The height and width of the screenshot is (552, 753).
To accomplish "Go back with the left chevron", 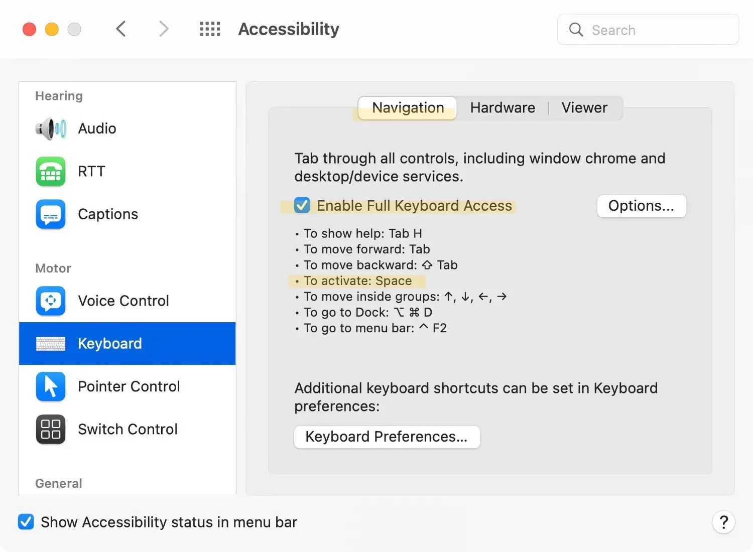I will pos(121,29).
